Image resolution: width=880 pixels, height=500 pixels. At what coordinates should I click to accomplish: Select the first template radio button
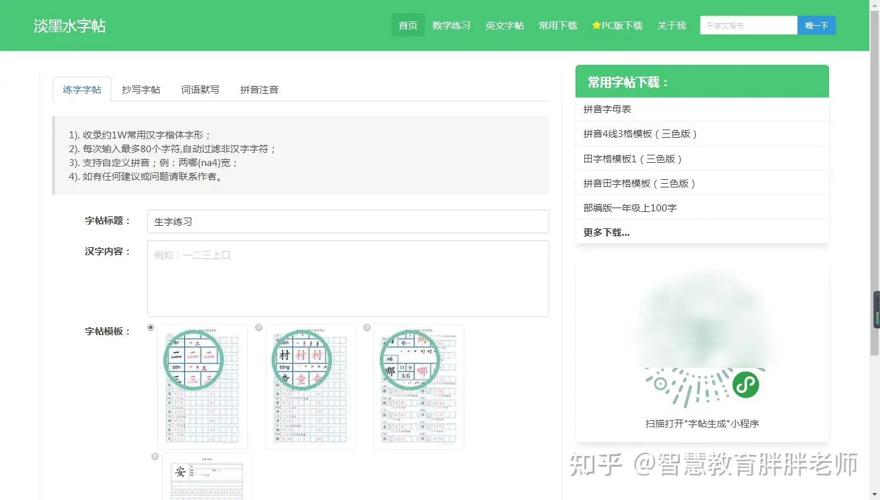(x=151, y=328)
